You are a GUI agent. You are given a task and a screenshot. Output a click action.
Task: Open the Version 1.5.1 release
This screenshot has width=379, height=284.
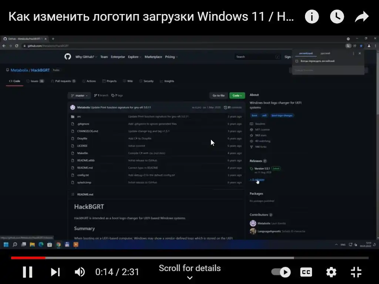tap(262, 169)
